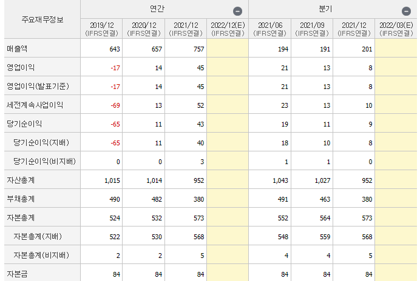Select the 세전계속사업이익 row label
420x281 pixels.
pos(35,105)
